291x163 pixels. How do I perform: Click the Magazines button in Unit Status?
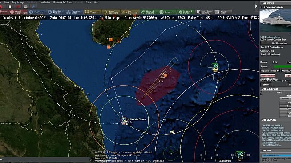(x=265, y=71)
